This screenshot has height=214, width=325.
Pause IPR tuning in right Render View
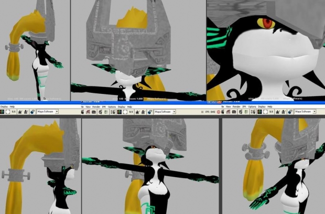[202, 112]
